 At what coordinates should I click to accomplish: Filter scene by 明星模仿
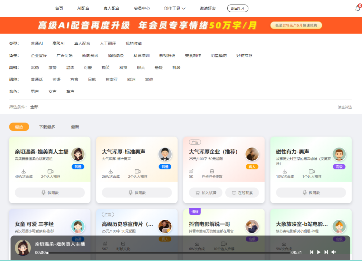219,55
